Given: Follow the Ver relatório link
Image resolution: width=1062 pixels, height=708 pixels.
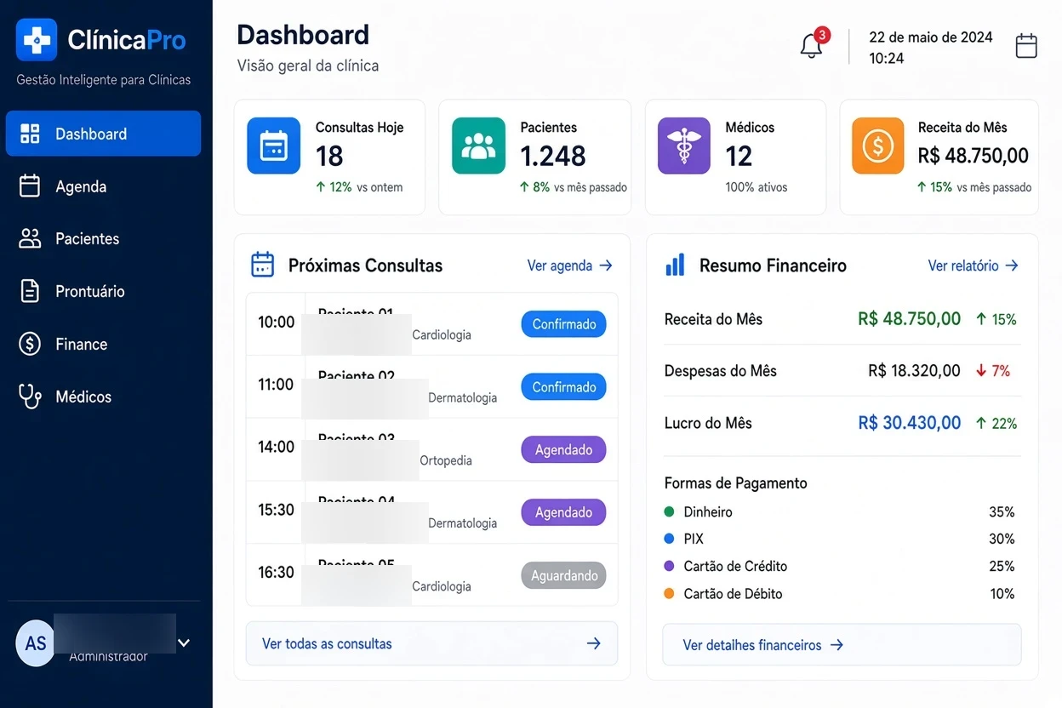Looking at the screenshot, I should 973,265.
